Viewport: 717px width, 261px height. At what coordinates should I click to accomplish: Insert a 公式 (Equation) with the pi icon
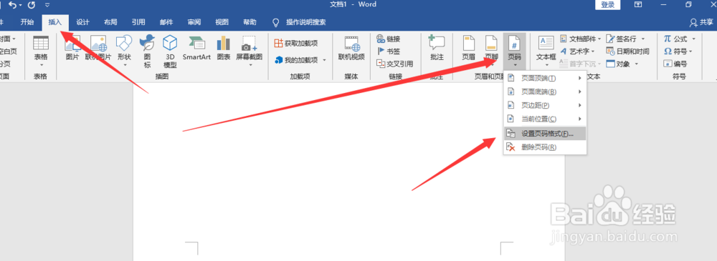[676, 39]
